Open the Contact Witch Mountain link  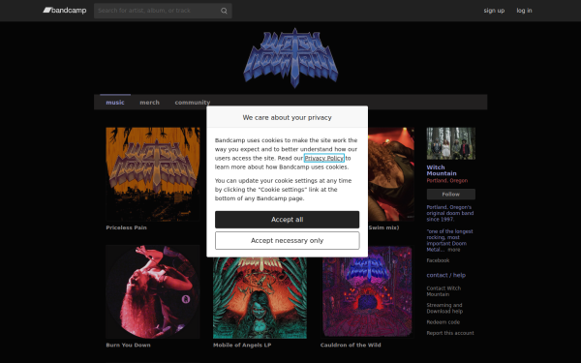click(x=443, y=291)
